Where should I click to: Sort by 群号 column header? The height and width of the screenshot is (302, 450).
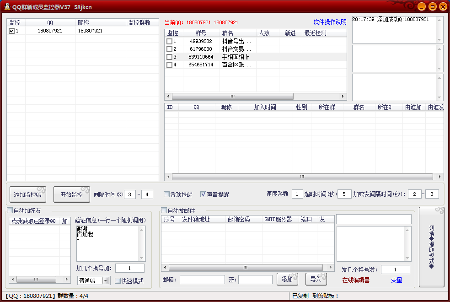201,33
